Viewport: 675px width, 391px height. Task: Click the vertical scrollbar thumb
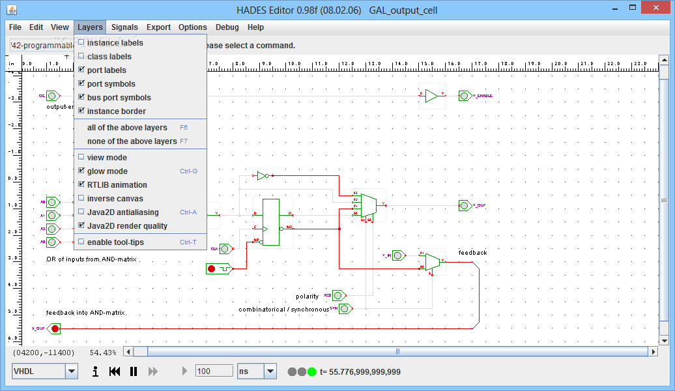point(664,200)
